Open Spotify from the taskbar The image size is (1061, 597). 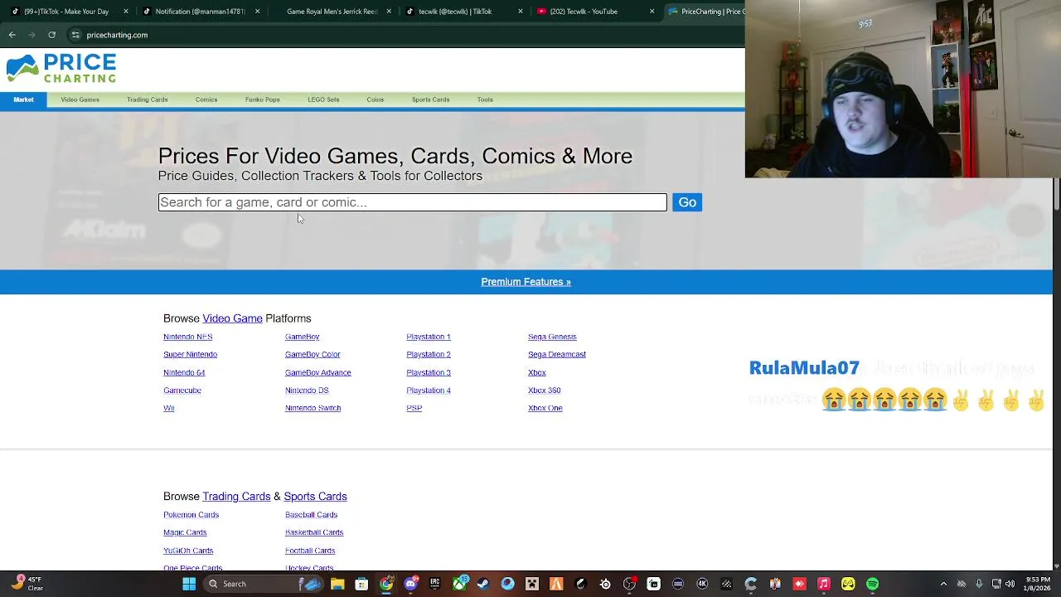[873, 584]
